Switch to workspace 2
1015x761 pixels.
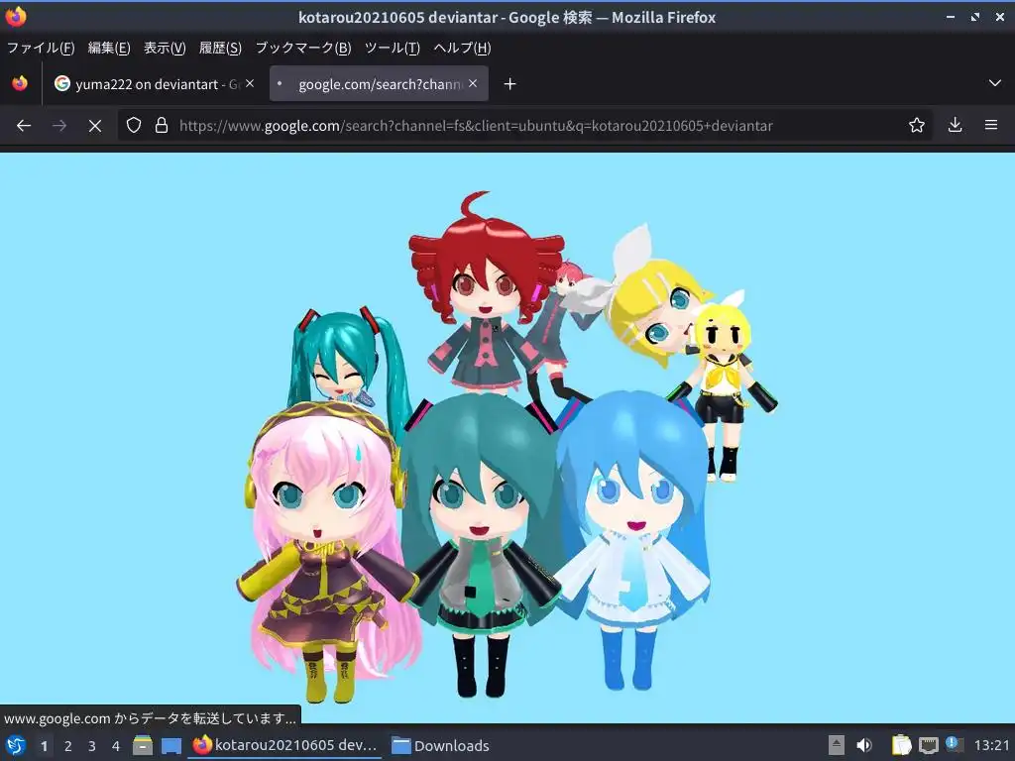click(x=68, y=746)
